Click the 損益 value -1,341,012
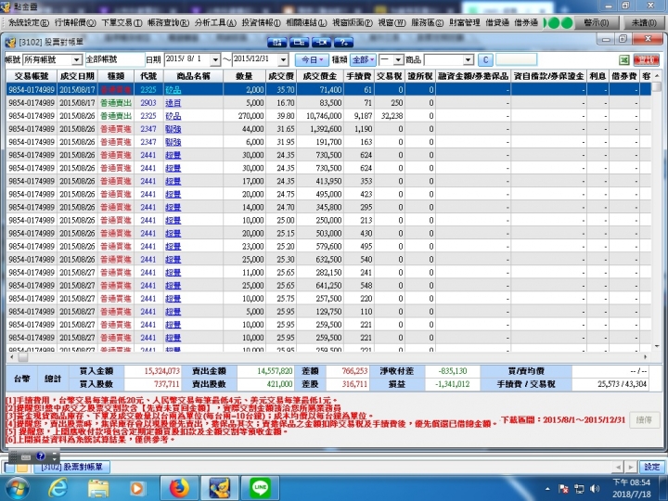 pos(453,384)
